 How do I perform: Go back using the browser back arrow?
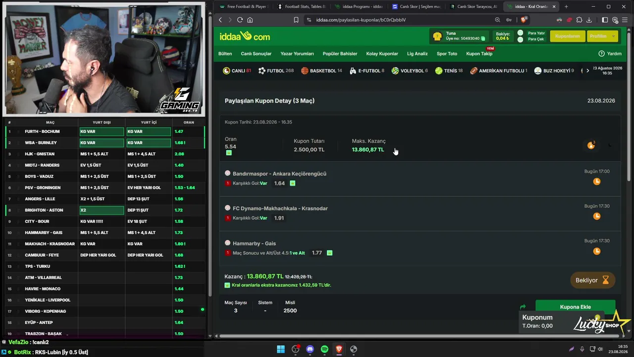click(220, 20)
